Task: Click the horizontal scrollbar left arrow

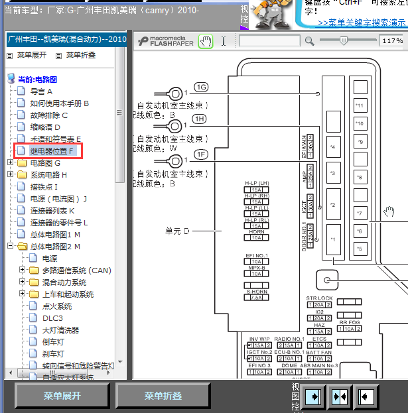Action: [11, 373]
